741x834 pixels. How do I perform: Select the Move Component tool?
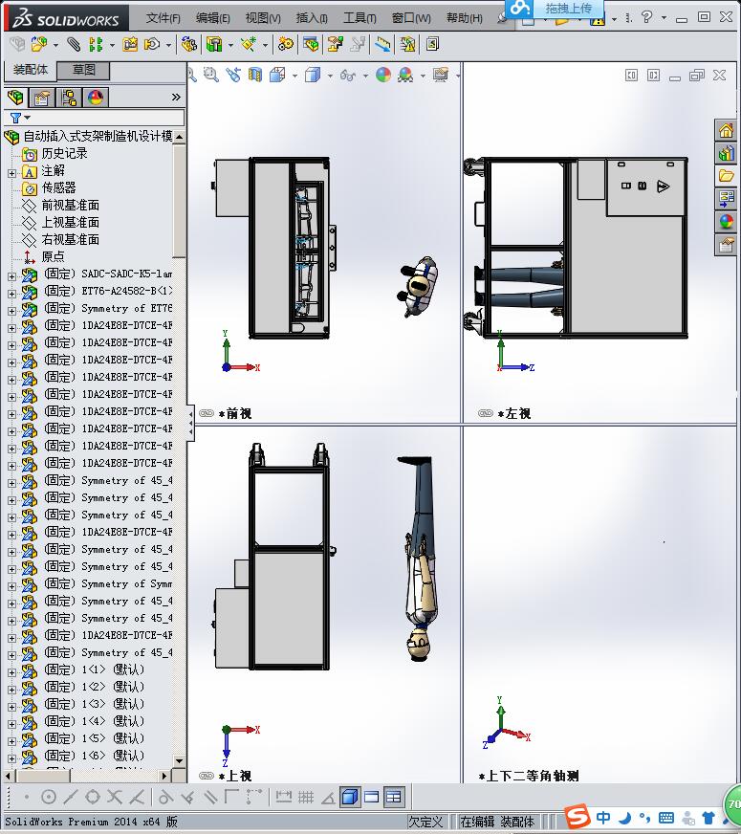[x=152, y=44]
